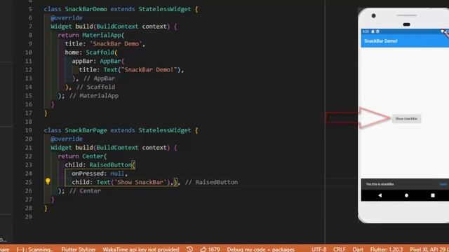This screenshot has width=449, height=252.
Task: Click 'onPressed:' on line 24
Action: pos(89,174)
